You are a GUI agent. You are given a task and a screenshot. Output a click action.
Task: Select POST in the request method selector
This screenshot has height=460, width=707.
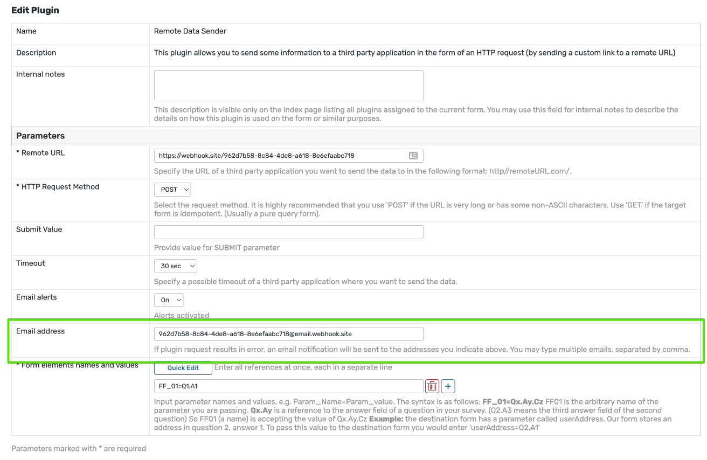pyautogui.click(x=172, y=189)
